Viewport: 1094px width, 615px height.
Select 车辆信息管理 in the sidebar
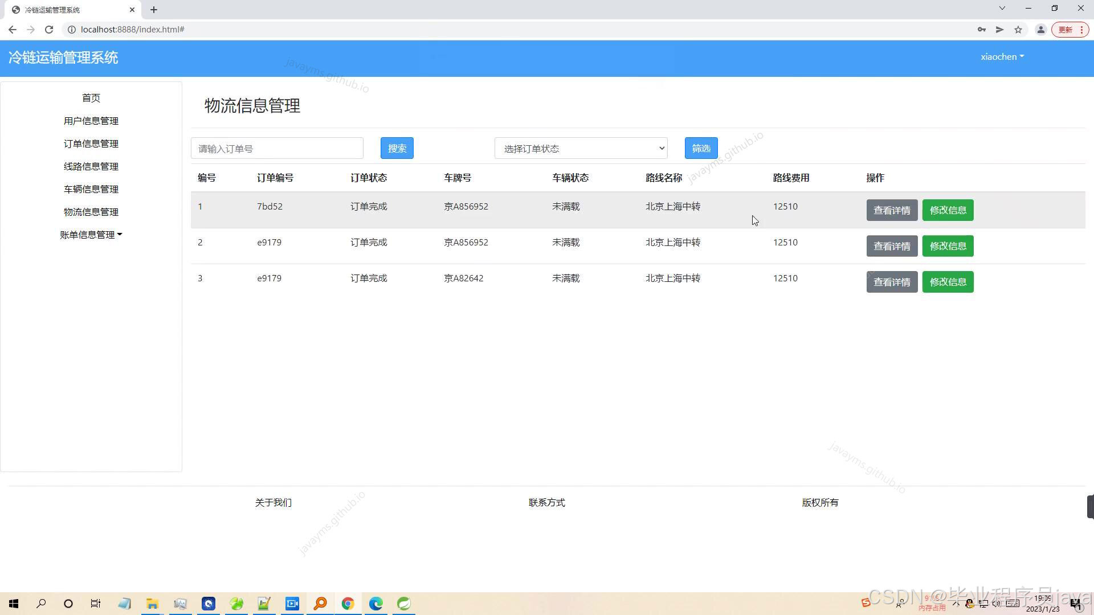tap(91, 189)
